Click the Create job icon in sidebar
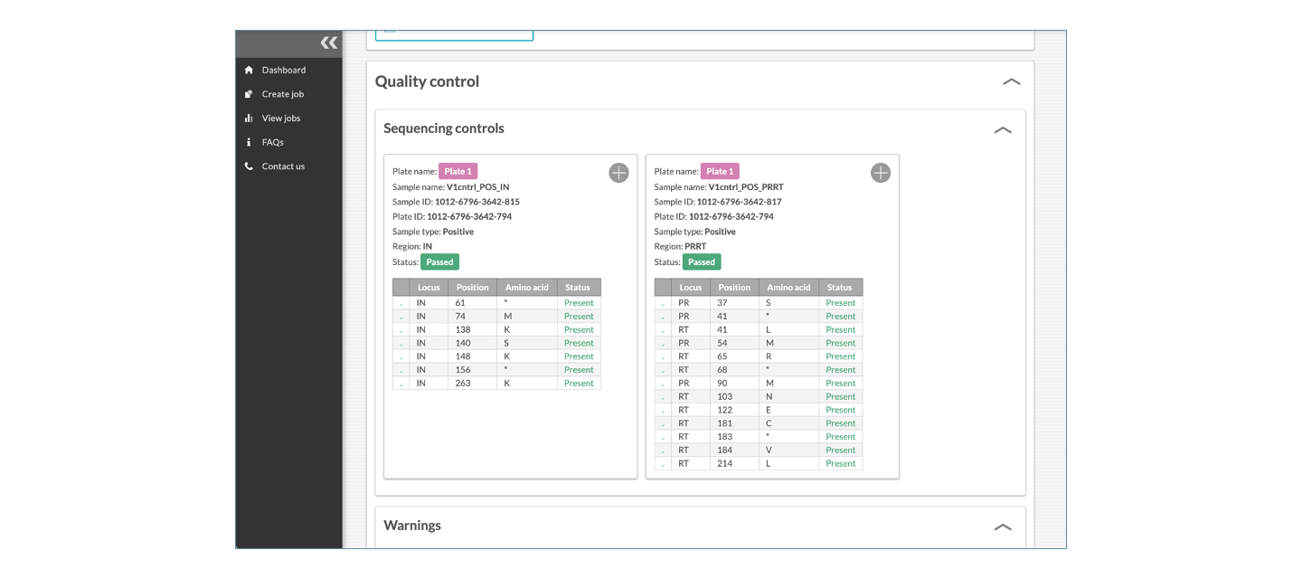 [249, 94]
